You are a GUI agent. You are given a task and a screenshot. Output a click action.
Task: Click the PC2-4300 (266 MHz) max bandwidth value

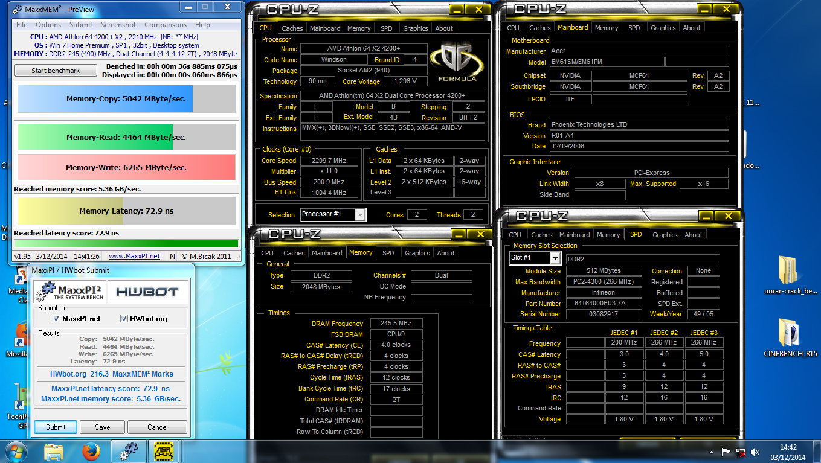tap(604, 282)
